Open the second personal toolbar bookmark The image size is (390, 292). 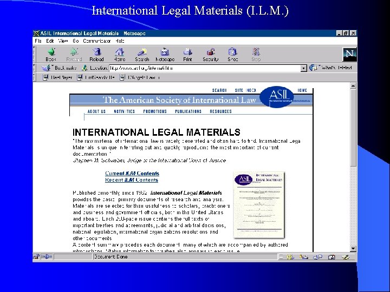pos(96,77)
